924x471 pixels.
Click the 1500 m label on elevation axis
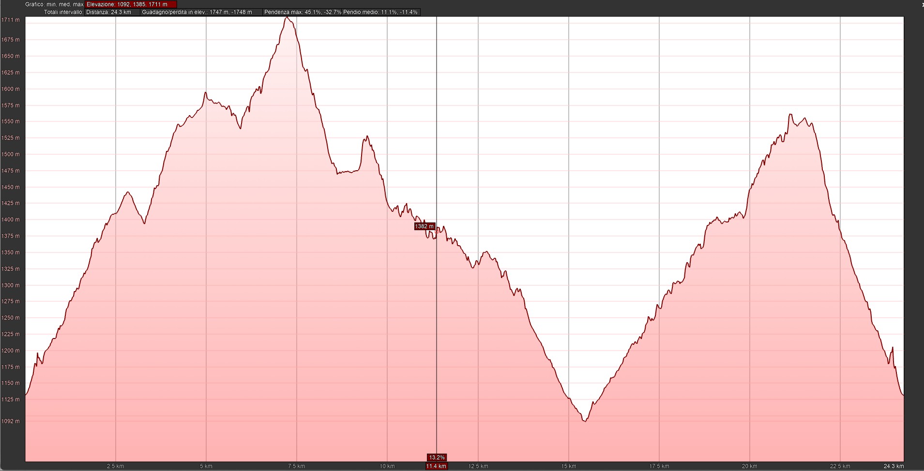[11, 154]
